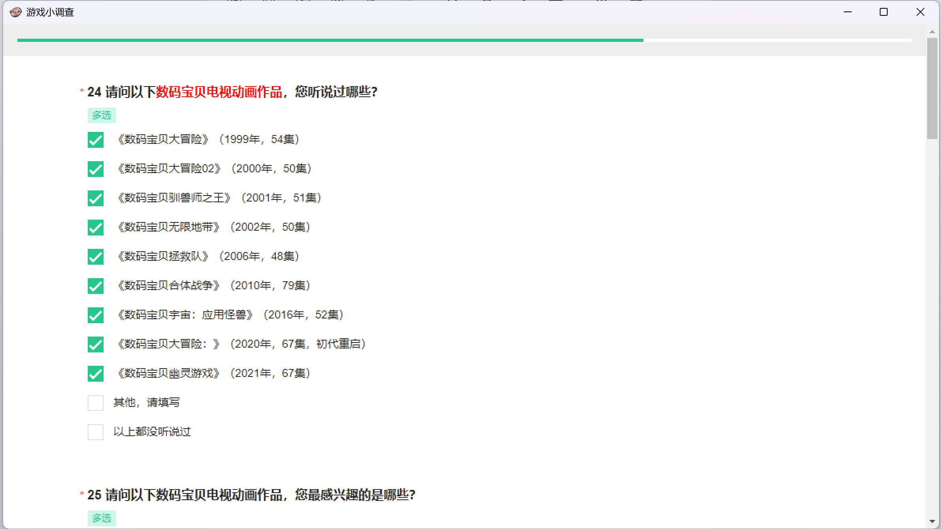Uncheck 《数码宝贝拯救队》 checkbox
The width and height of the screenshot is (941, 529).
[x=96, y=257]
